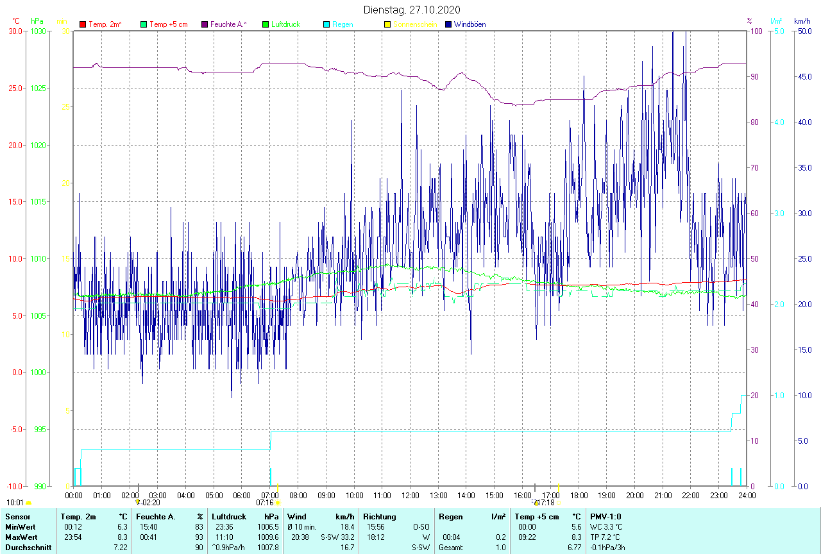Click the dark blue Windböen legend swatch

[448, 24]
